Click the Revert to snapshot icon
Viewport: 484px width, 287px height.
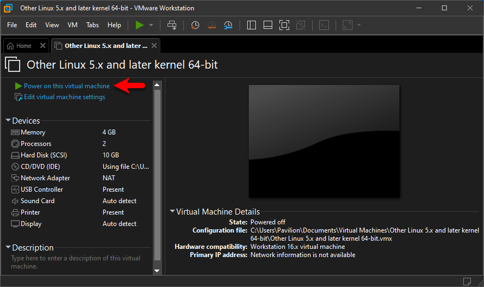tap(212, 25)
